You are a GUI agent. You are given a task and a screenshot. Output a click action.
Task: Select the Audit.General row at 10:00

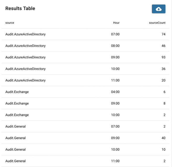pos(85,149)
